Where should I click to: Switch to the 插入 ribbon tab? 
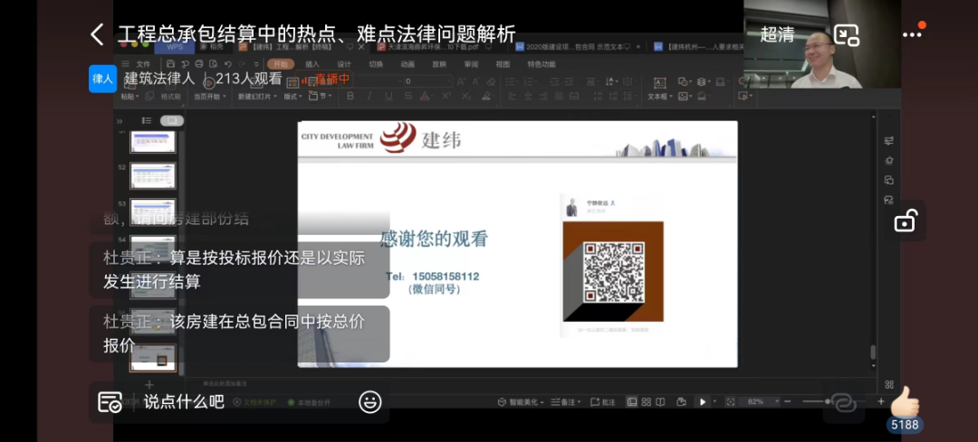tap(312, 64)
